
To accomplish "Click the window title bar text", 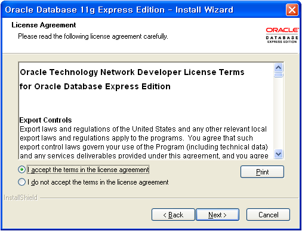I will [119, 10].
